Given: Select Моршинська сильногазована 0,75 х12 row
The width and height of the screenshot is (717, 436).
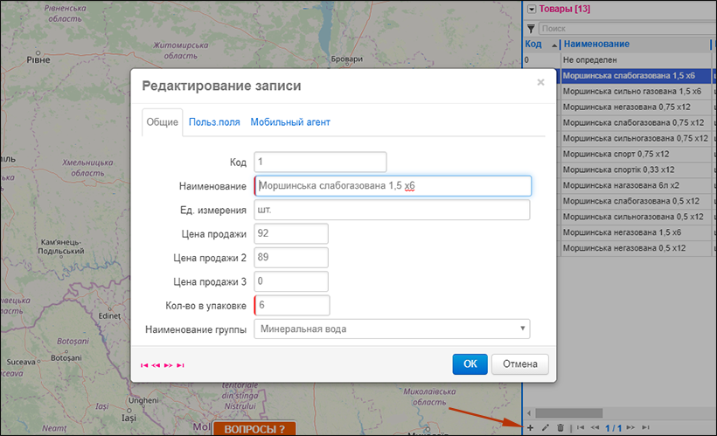Looking at the screenshot, I should click(x=636, y=138).
